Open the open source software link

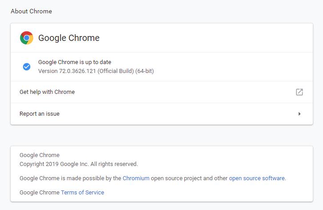tap(257, 178)
